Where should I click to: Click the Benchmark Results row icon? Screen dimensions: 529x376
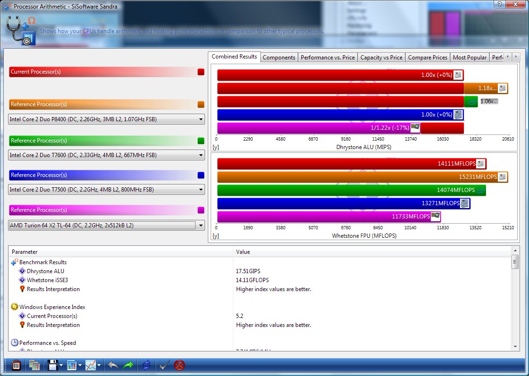[x=14, y=262]
